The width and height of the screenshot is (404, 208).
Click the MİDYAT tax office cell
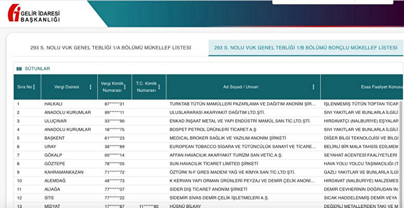coord(52,206)
